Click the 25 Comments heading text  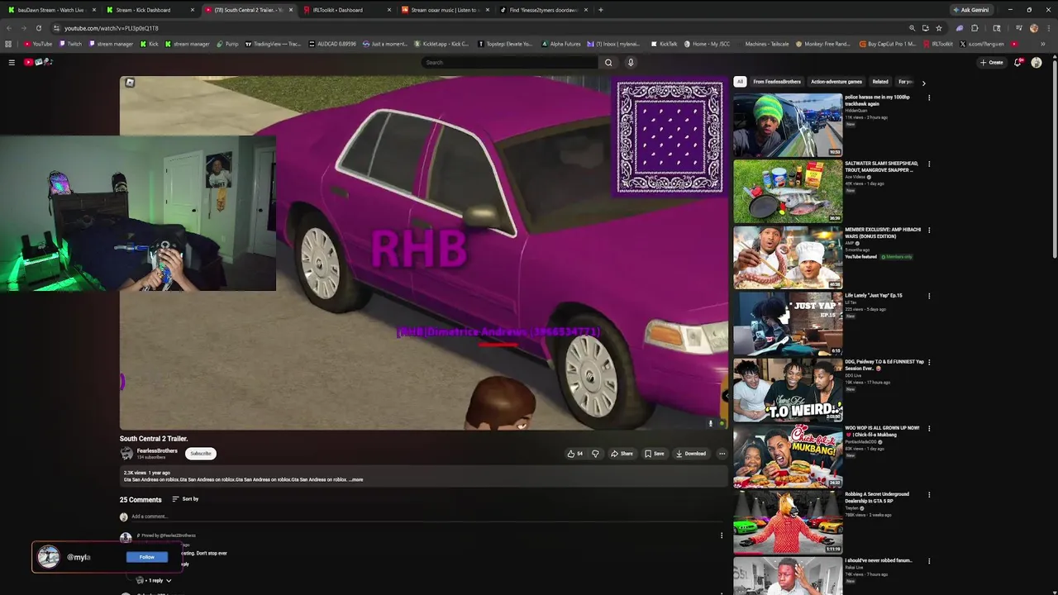(x=141, y=499)
